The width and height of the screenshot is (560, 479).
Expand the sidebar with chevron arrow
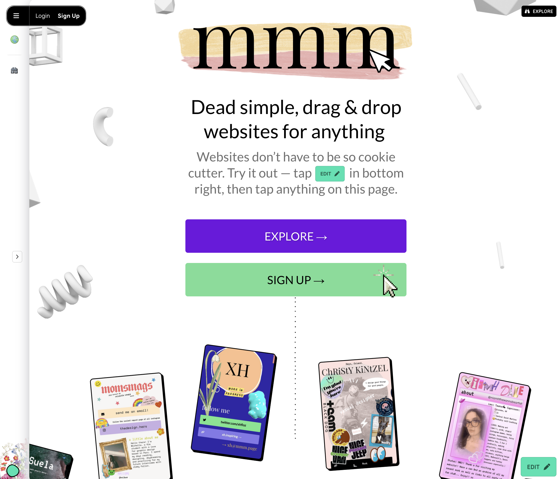tap(17, 257)
